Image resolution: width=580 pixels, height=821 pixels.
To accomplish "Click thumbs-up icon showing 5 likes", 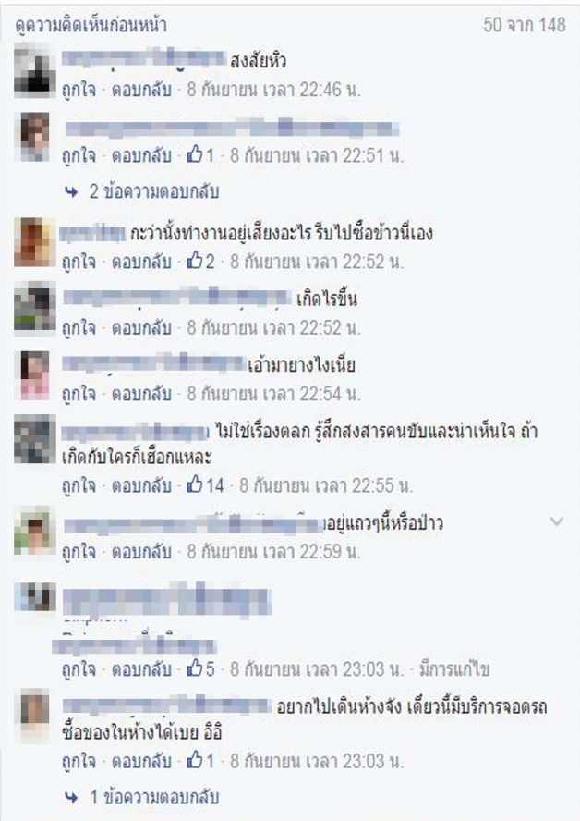I will (195, 668).
